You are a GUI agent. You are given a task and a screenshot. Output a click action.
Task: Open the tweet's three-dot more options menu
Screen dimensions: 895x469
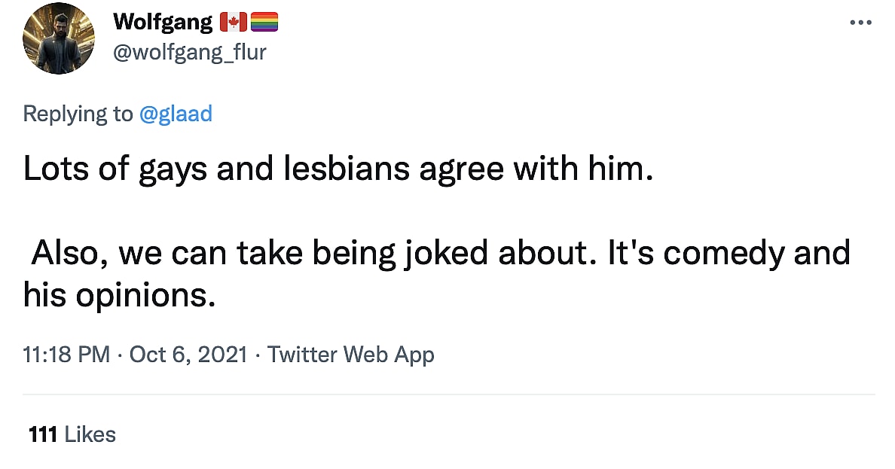(860, 23)
